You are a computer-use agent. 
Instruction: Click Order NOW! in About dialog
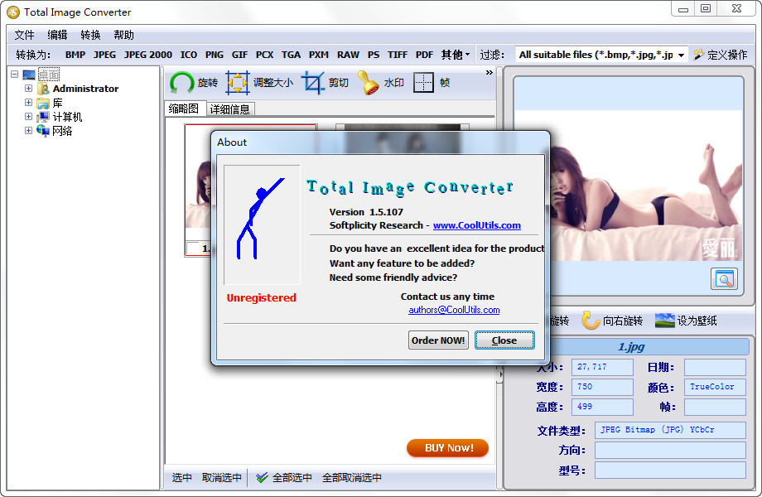point(438,340)
